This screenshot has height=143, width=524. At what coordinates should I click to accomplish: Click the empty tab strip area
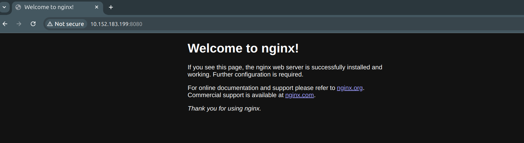(314, 7)
